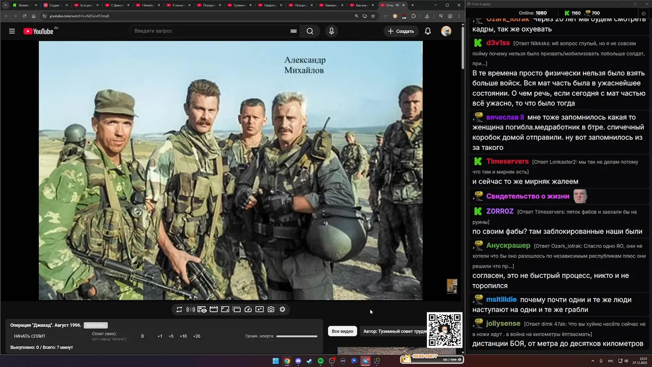
Task: Open Steam from the taskbar
Action: pyautogui.click(x=309, y=361)
